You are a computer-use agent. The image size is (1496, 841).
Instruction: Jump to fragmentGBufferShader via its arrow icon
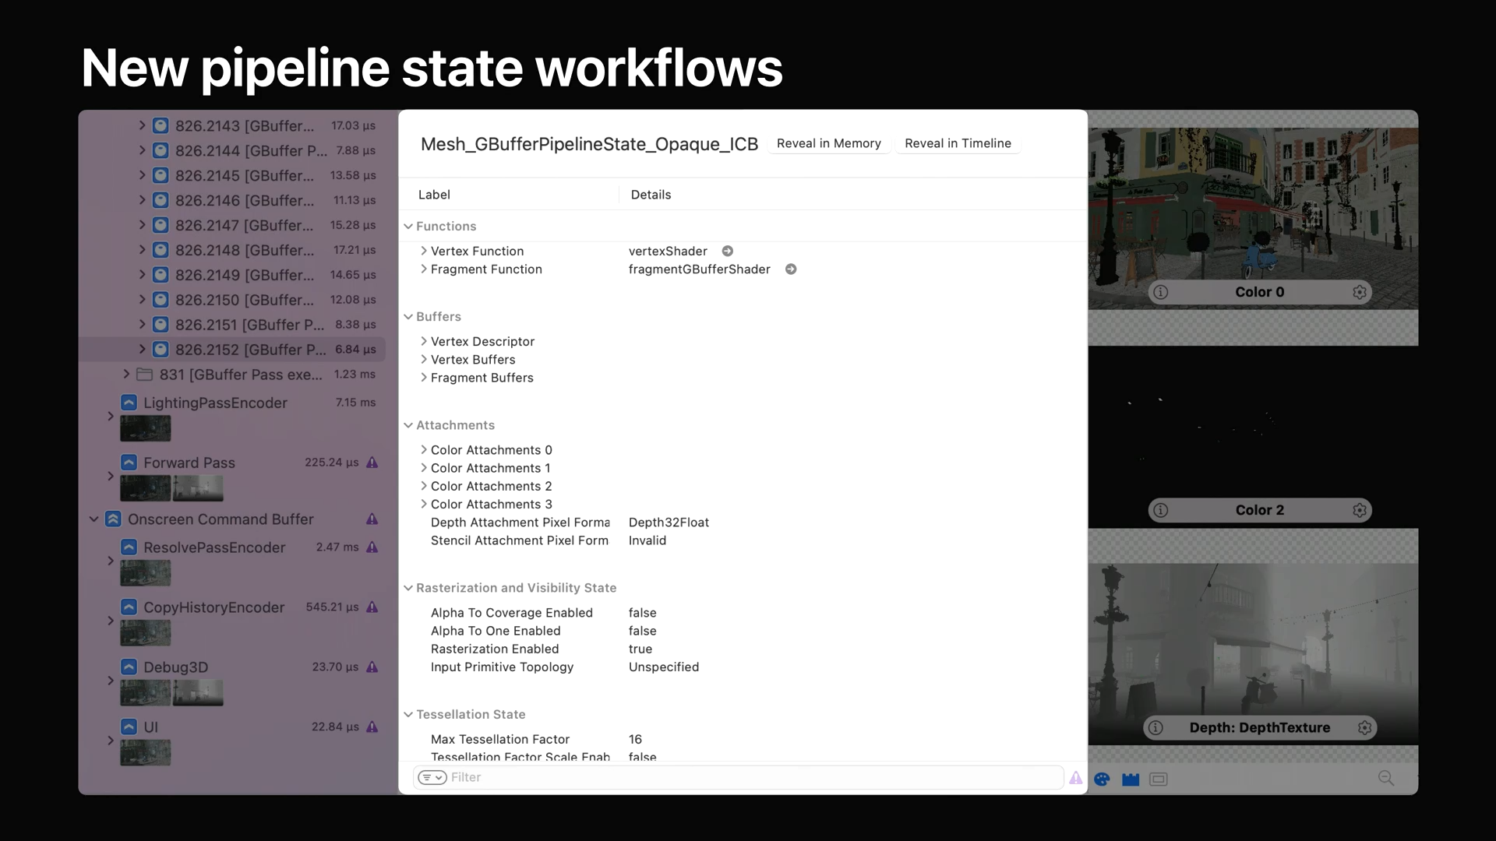pyautogui.click(x=790, y=269)
